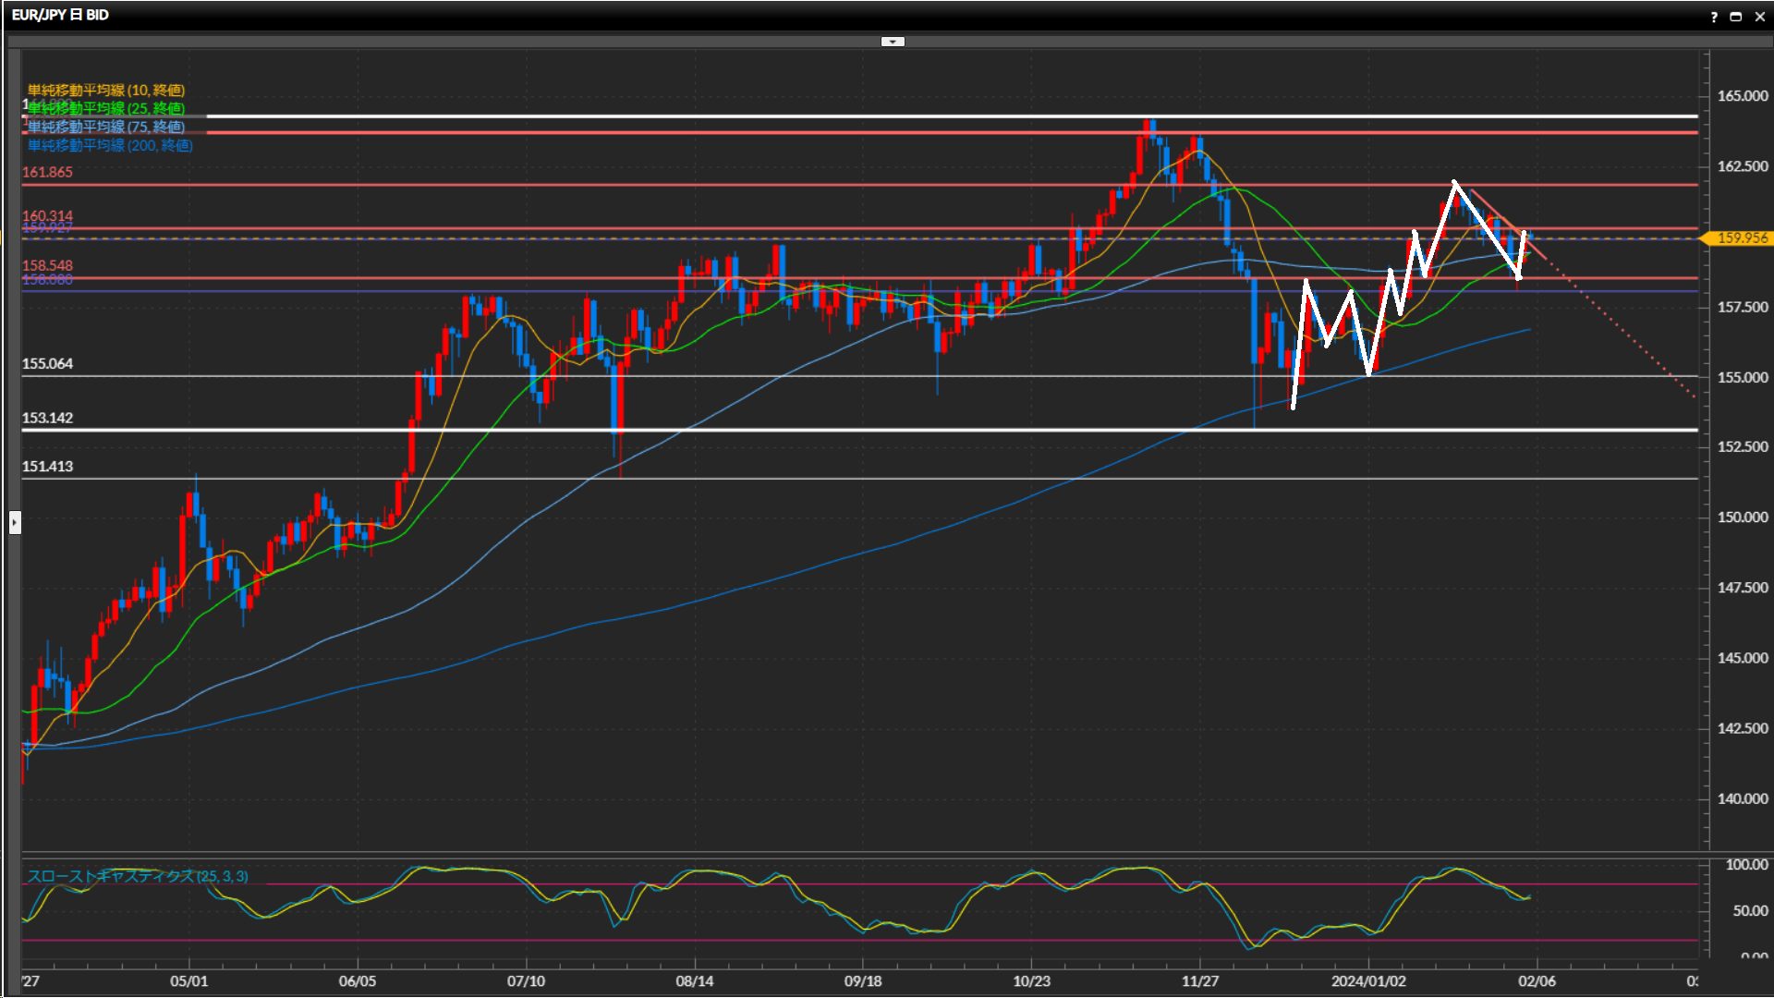Image resolution: width=1774 pixels, height=998 pixels.
Task: Select the 200-period moving average label
Action: tap(110, 145)
